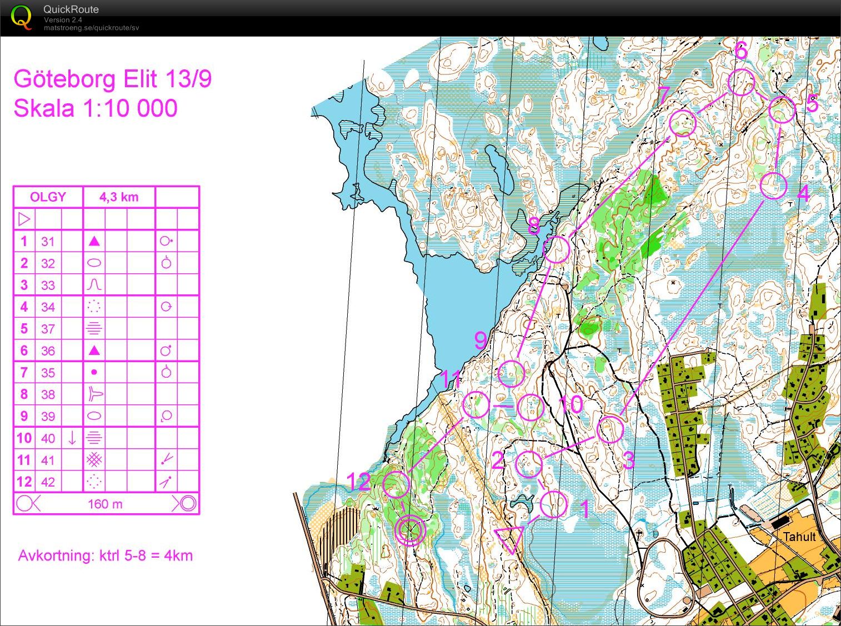Image resolution: width=841 pixels, height=626 pixels.
Task: Click control circle 1 on the map
Action: pyautogui.click(x=553, y=504)
